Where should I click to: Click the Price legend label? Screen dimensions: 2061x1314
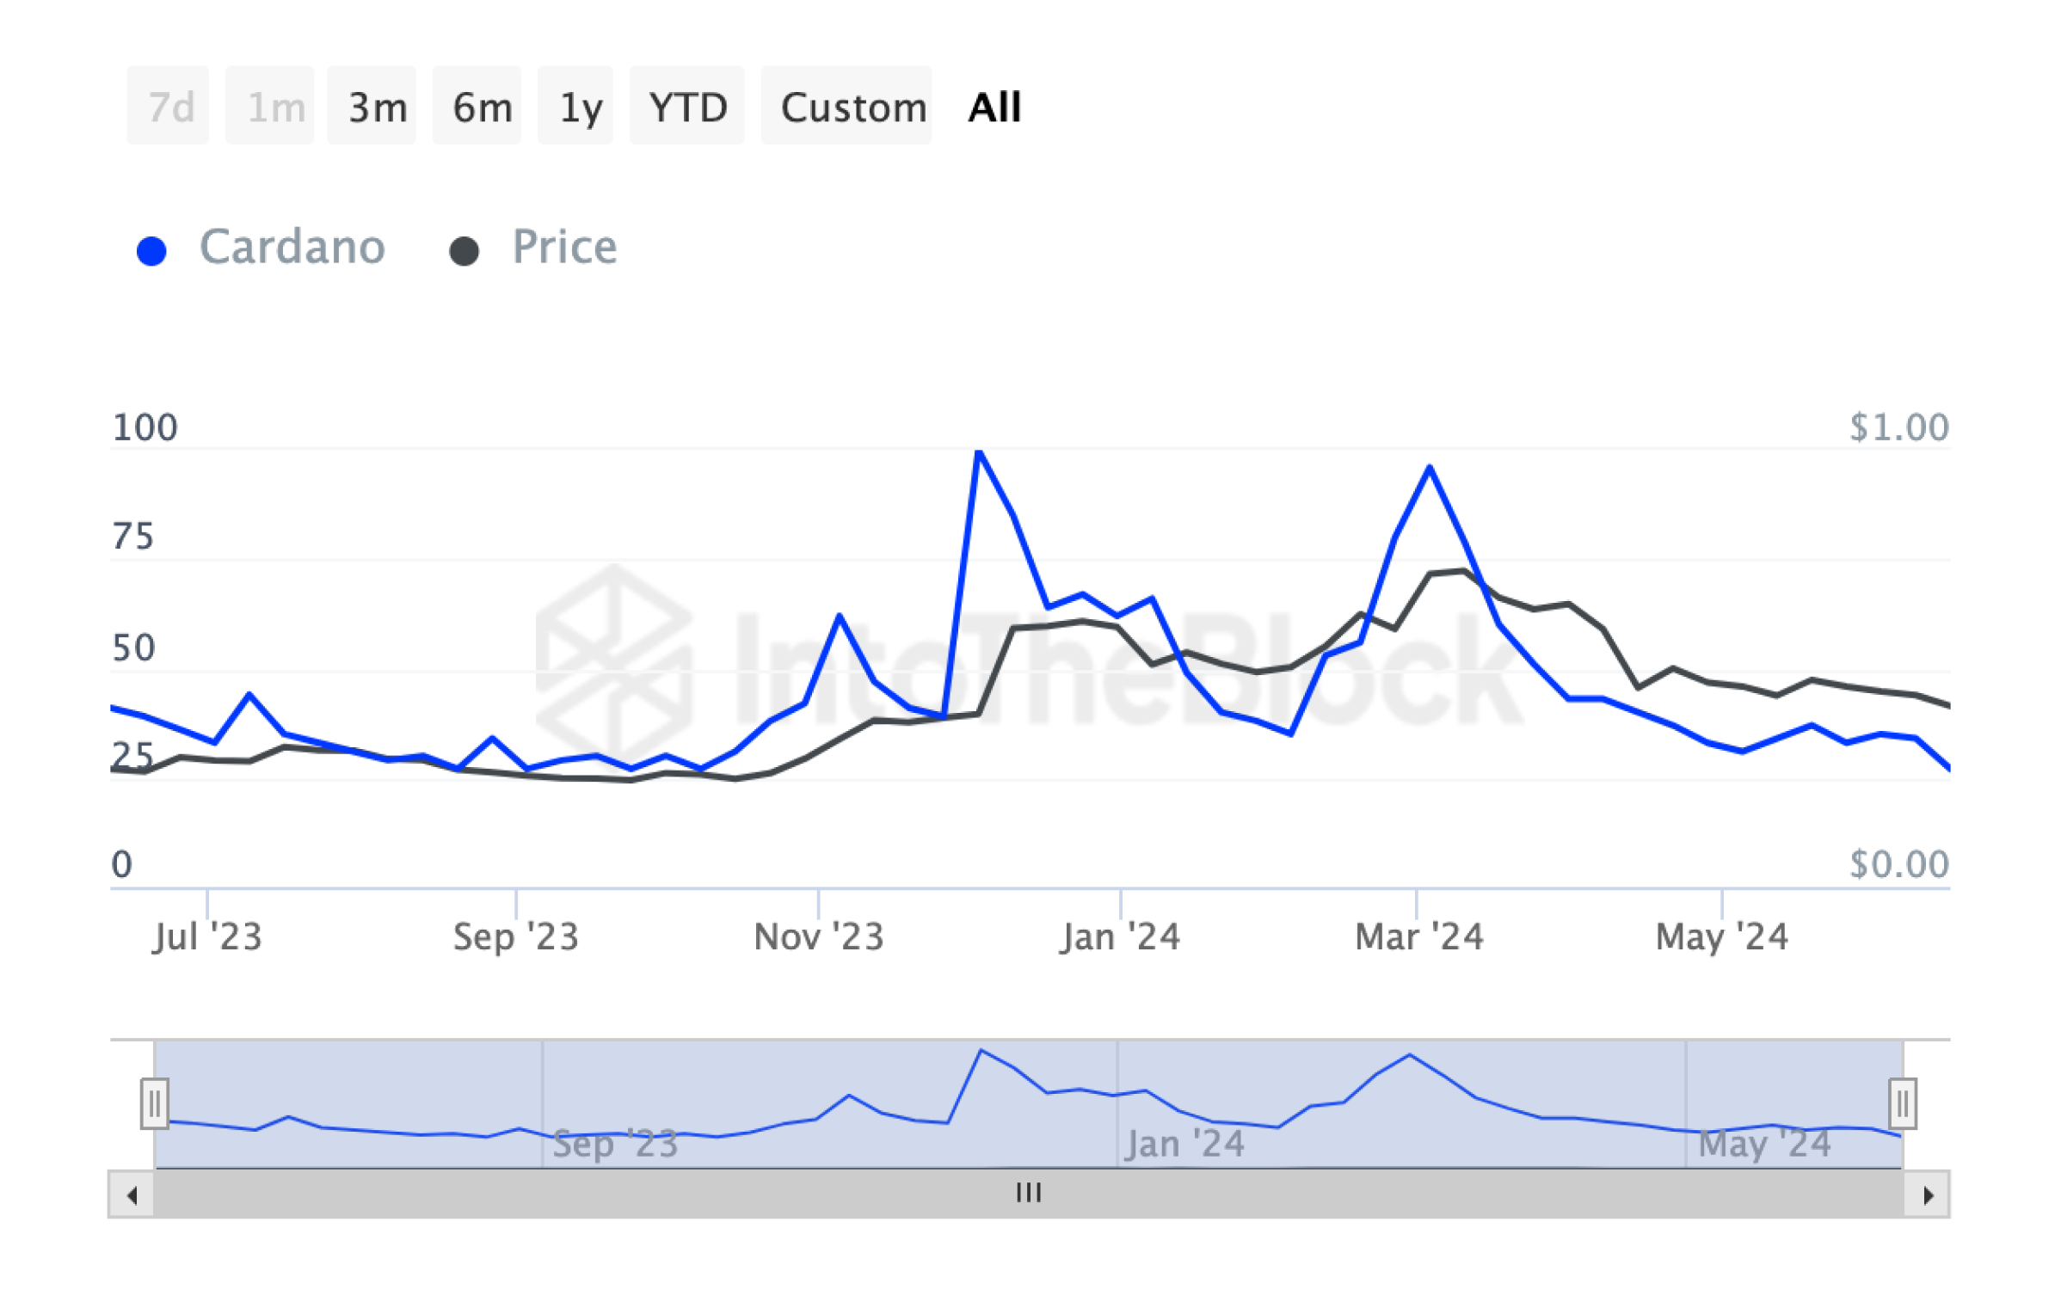point(565,248)
